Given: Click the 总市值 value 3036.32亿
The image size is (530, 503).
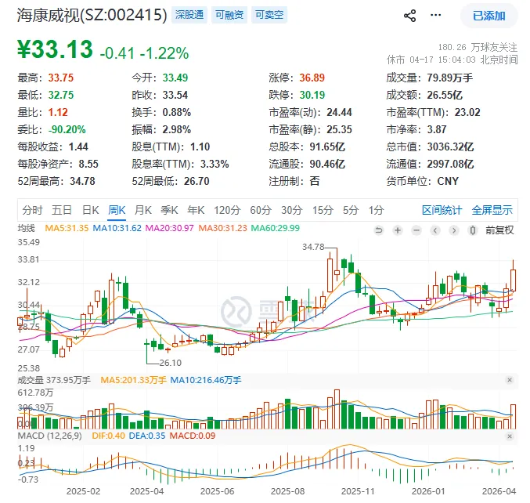Looking at the screenshot, I should tap(450, 147).
